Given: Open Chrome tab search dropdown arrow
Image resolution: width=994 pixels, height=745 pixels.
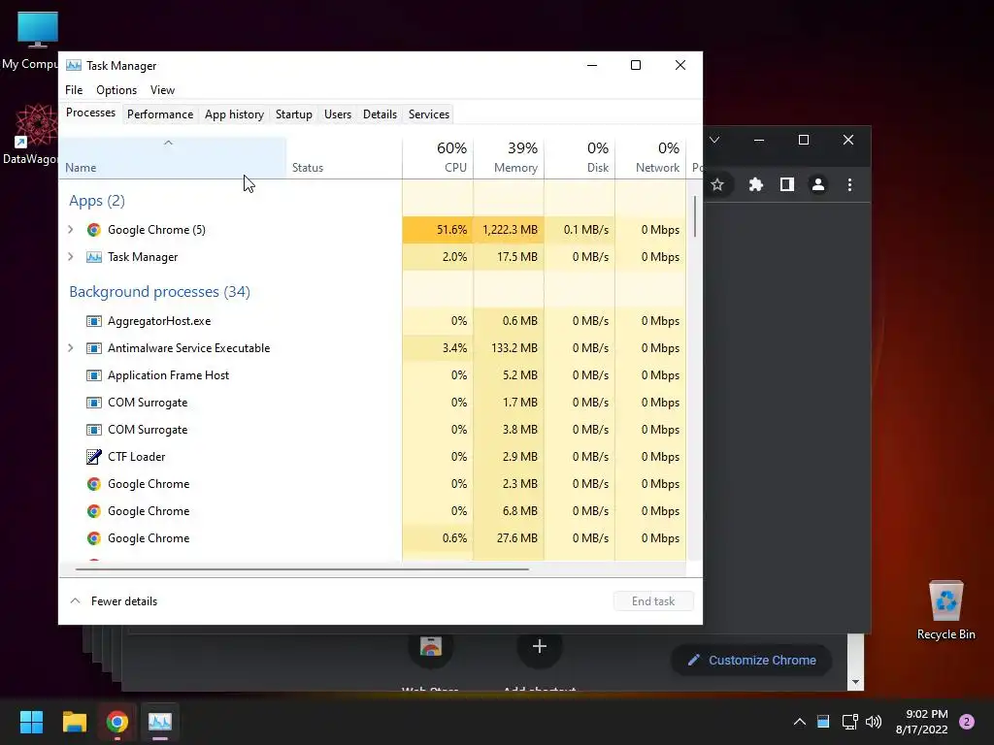Looking at the screenshot, I should point(714,140).
